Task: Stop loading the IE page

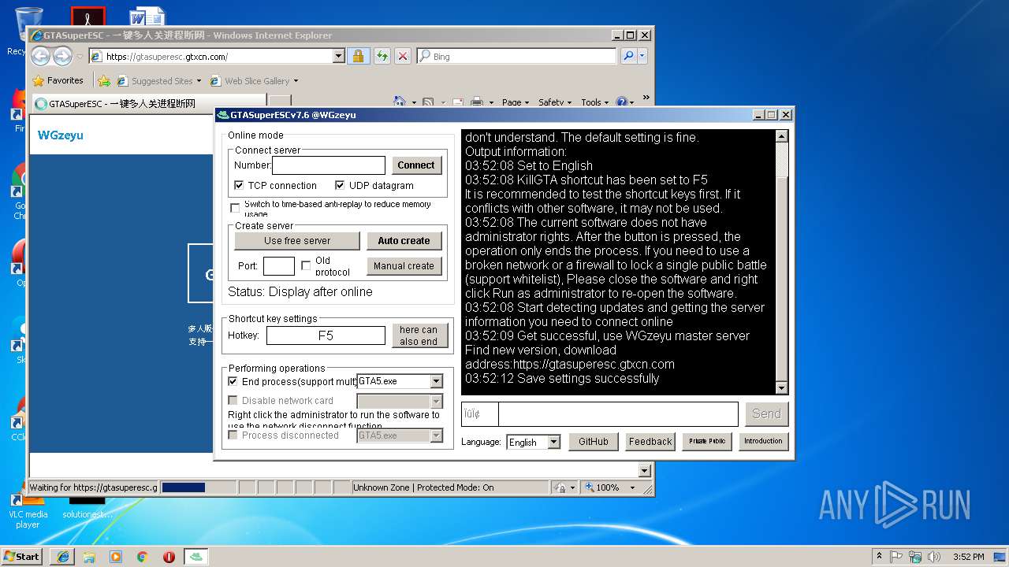Action: [402, 56]
